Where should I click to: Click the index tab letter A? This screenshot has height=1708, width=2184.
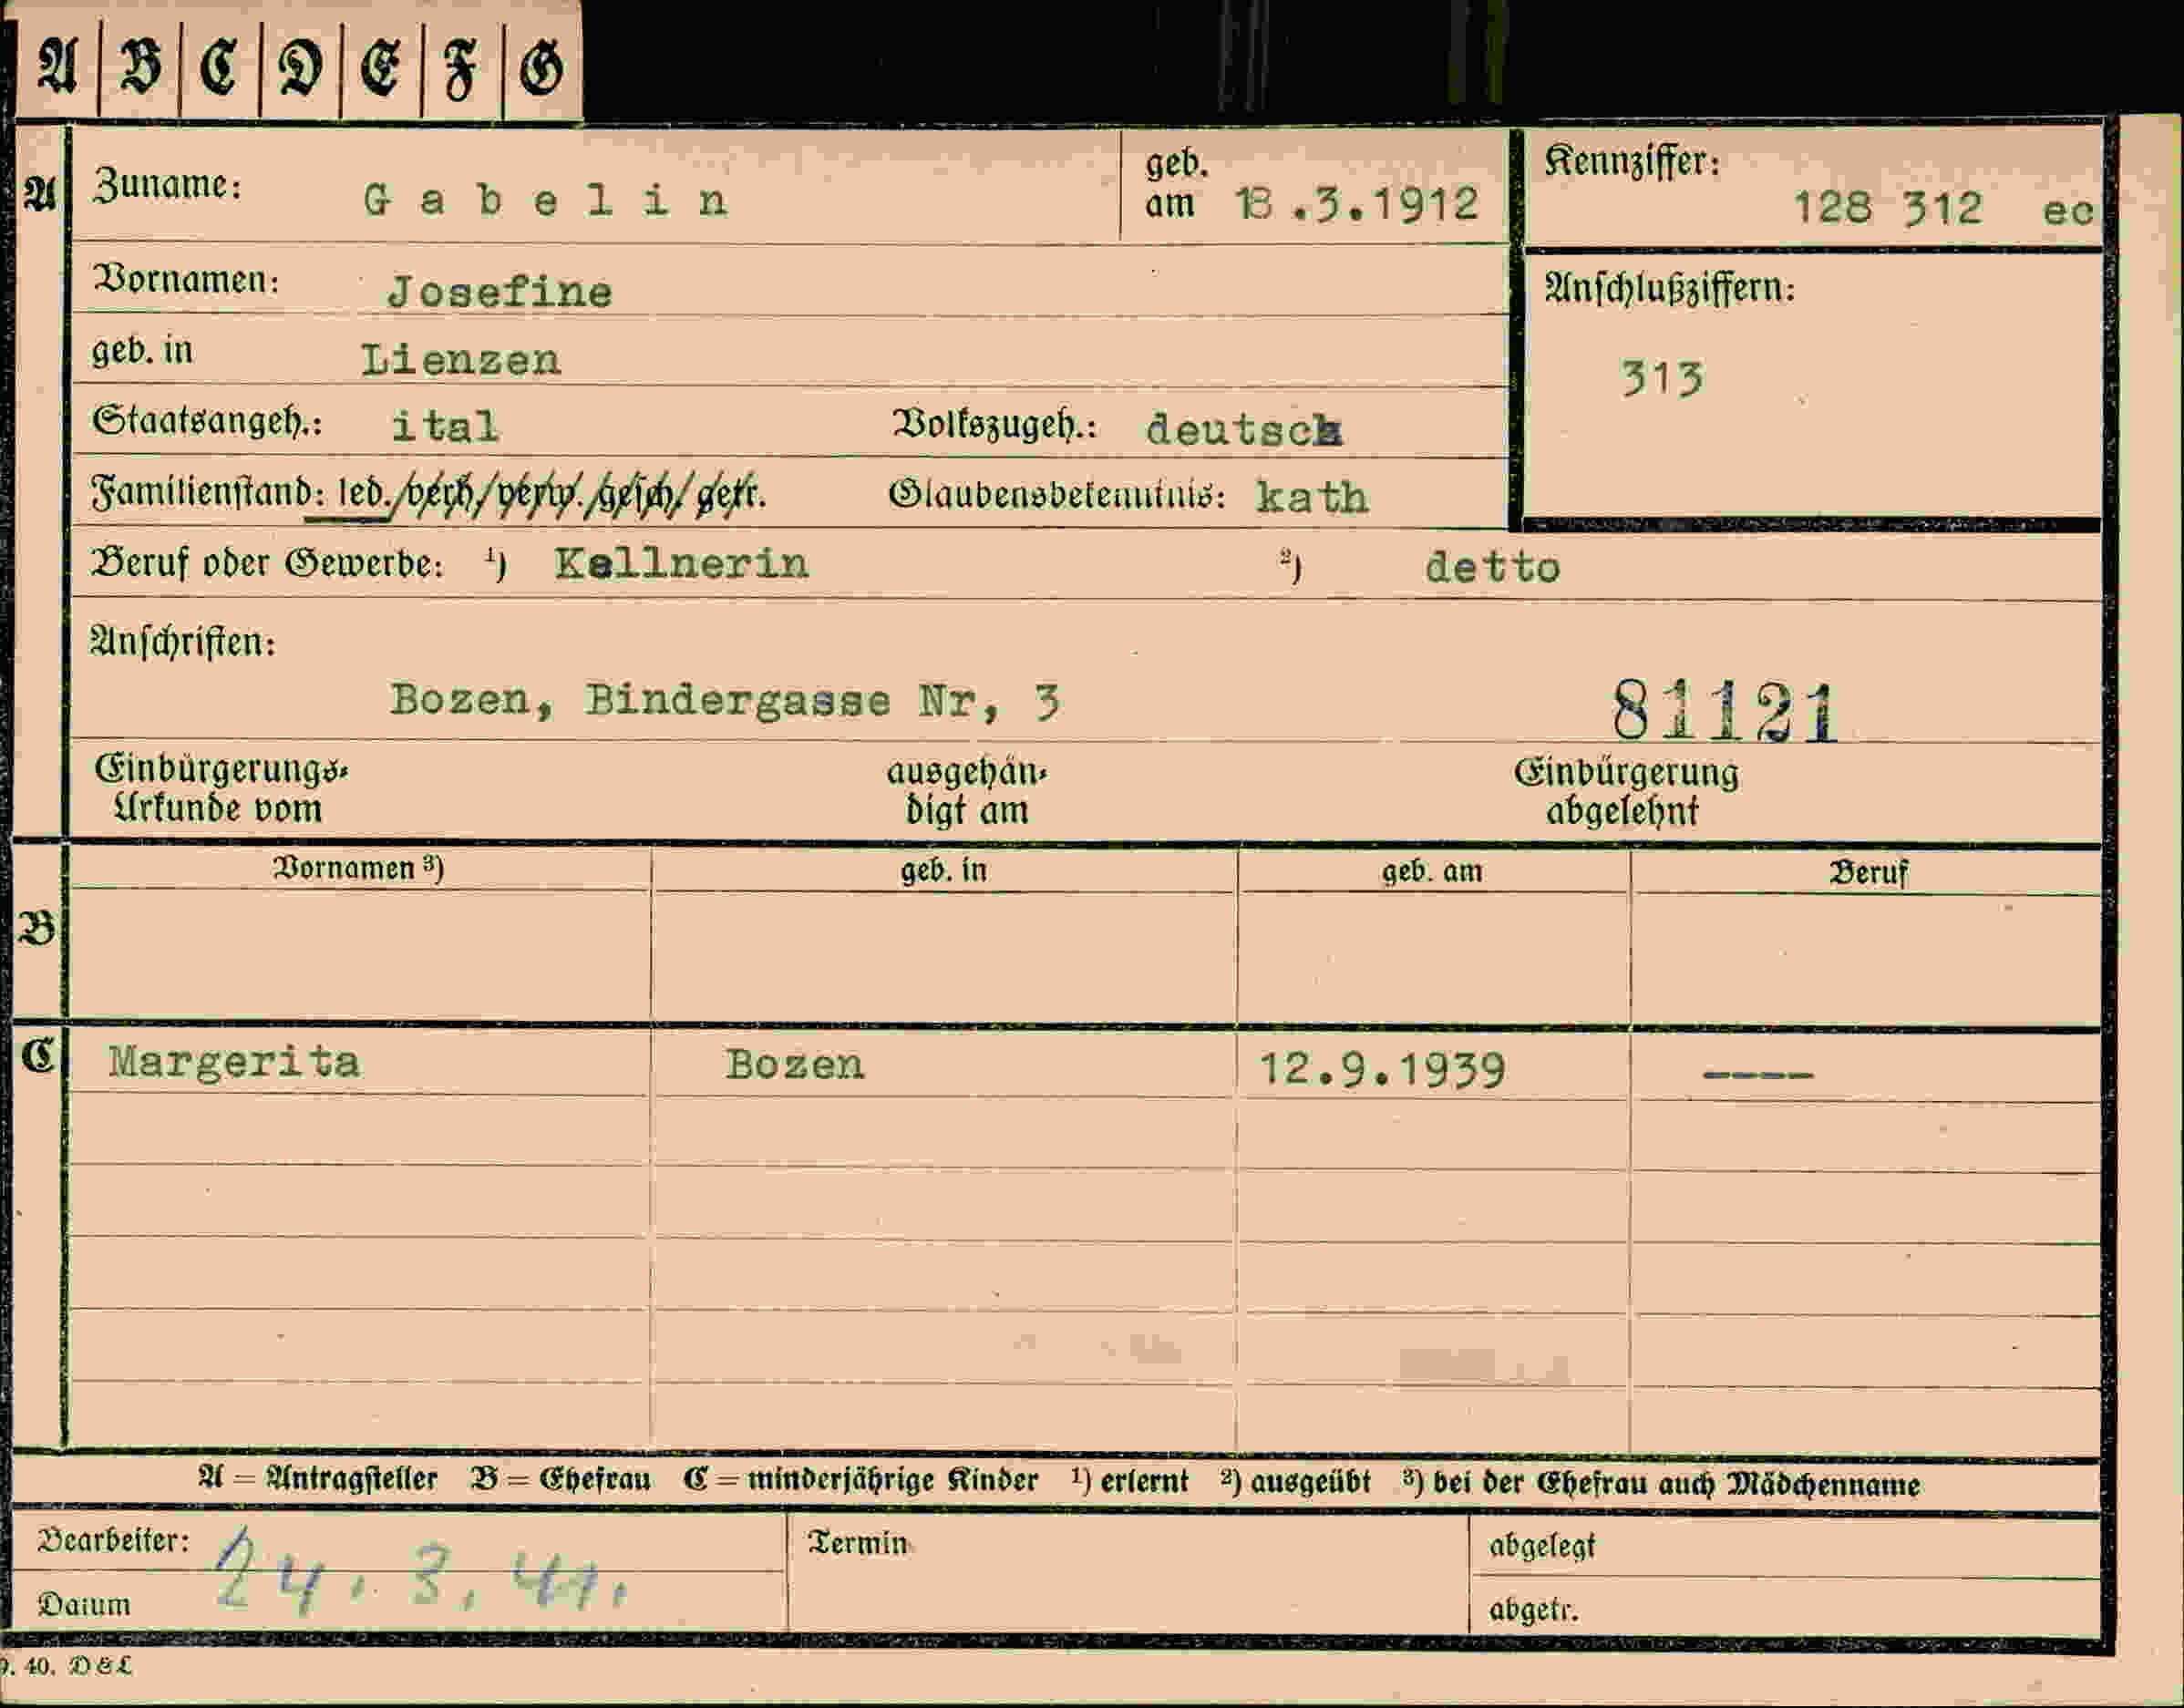57,67
